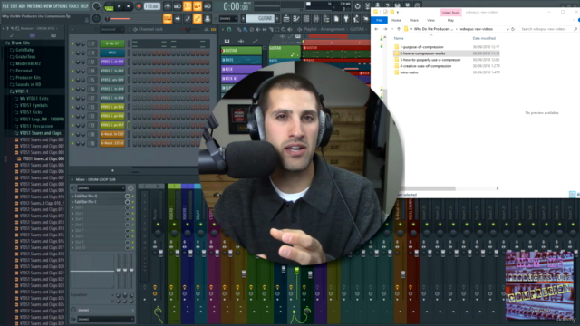580x326 pixels.
Task: Open the FabFilter Pro-C slot arrow menu
Action: [x=72, y=202]
